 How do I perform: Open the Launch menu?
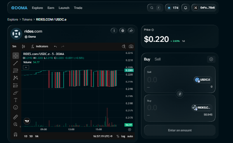[64, 8]
